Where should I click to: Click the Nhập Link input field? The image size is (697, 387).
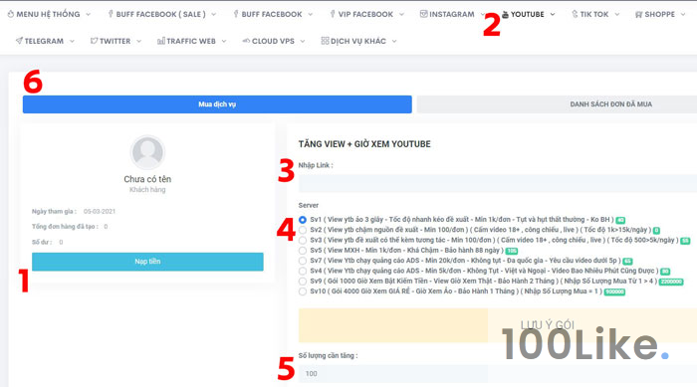click(x=498, y=183)
